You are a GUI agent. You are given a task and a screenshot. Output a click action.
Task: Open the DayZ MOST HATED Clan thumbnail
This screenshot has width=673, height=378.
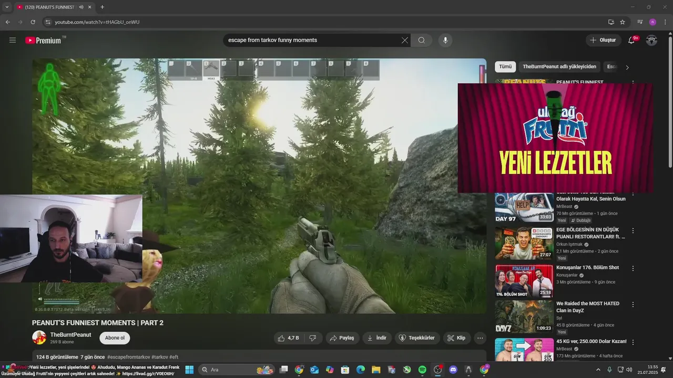coord(524,317)
